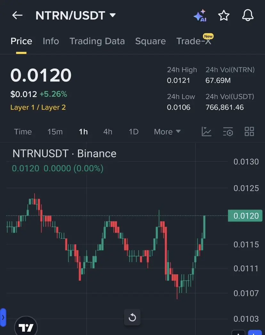Click the NTRNUSDT · Binance chart title

(64, 153)
